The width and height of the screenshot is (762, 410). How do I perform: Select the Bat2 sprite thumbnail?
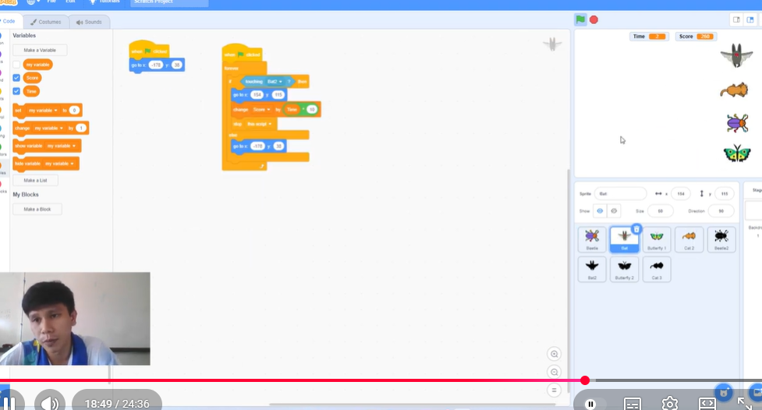(592, 270)
